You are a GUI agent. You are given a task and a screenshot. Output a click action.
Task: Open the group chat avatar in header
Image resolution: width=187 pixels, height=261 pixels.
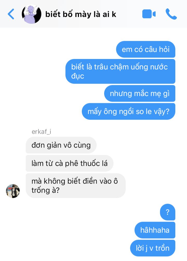[x=31, y=14]
